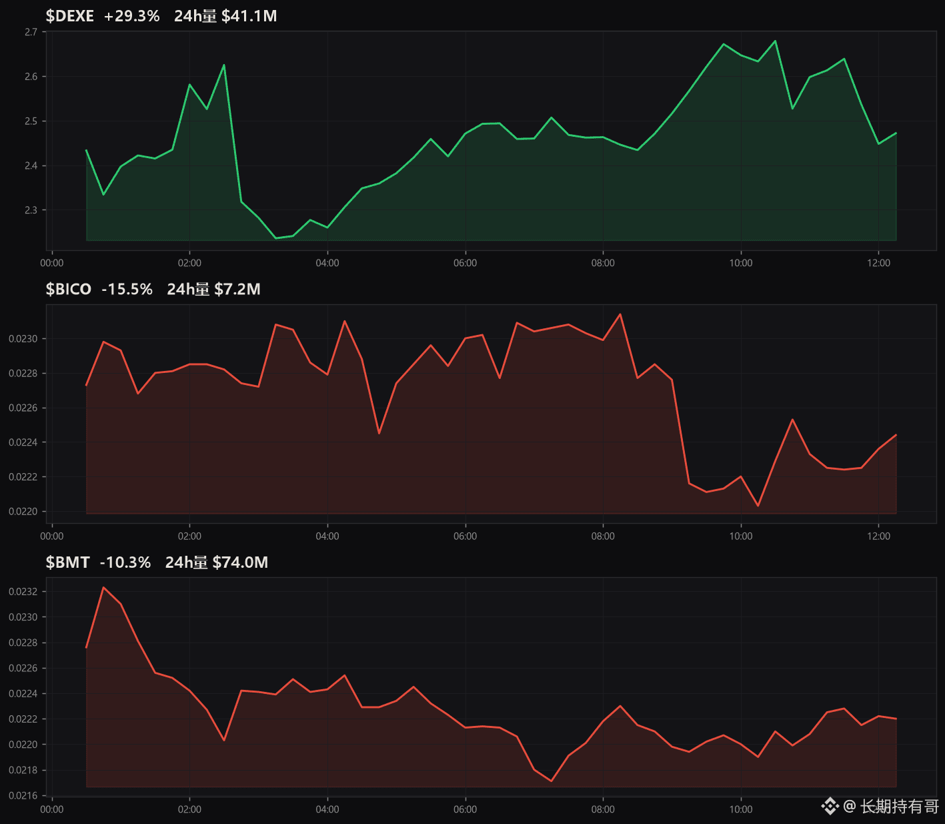
Task: Click the 0.0222 label on BICO axis
Action: pos(23,477)
